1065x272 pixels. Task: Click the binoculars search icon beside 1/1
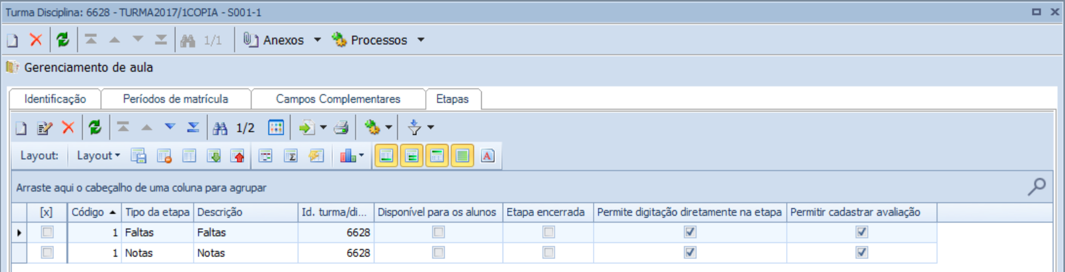point(188,40)
